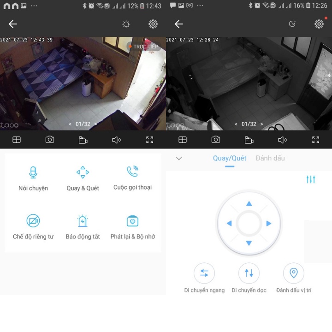Open the pan/tilt speed sliders icon
The width and height of the screenshot is (332, 332).
311,179
